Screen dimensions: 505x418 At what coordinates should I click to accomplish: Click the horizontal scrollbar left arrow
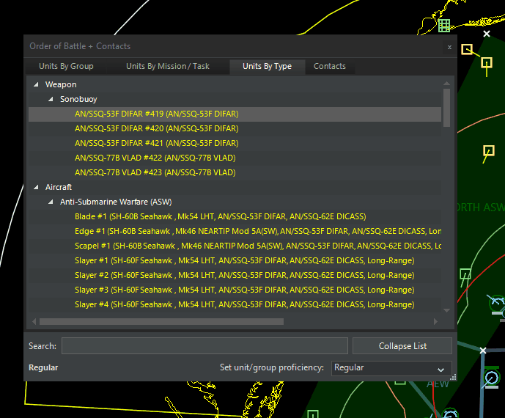pos(34,322)
